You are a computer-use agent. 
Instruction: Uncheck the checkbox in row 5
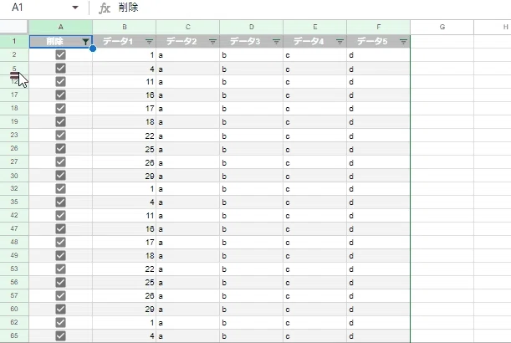60,68
